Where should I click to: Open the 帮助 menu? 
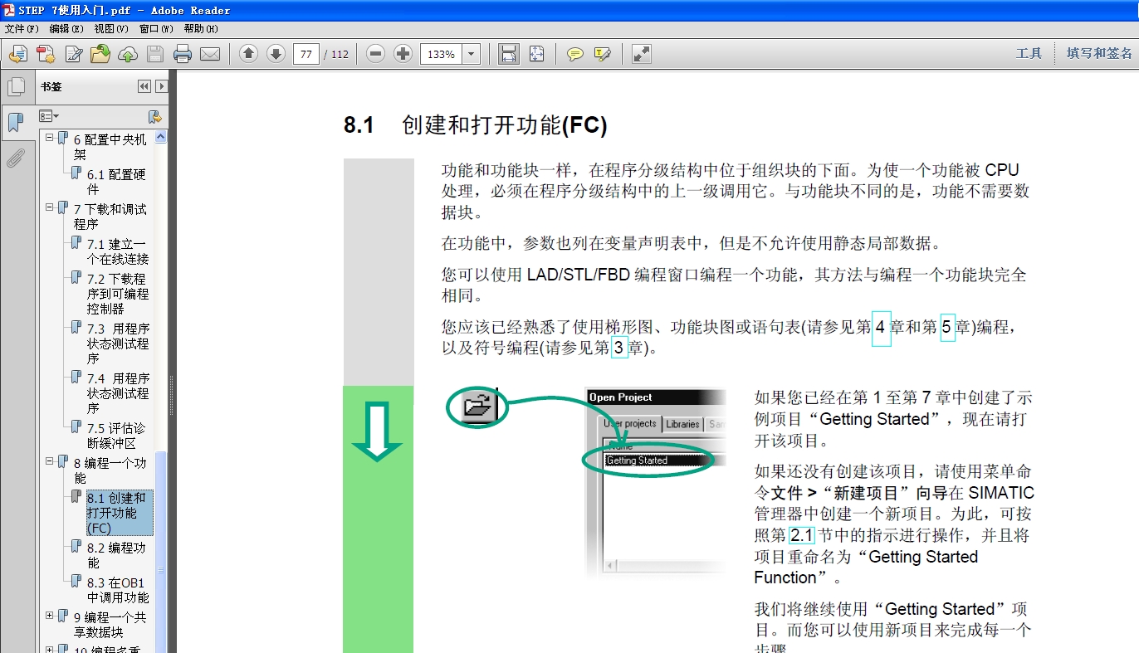[x=201, y=28]
